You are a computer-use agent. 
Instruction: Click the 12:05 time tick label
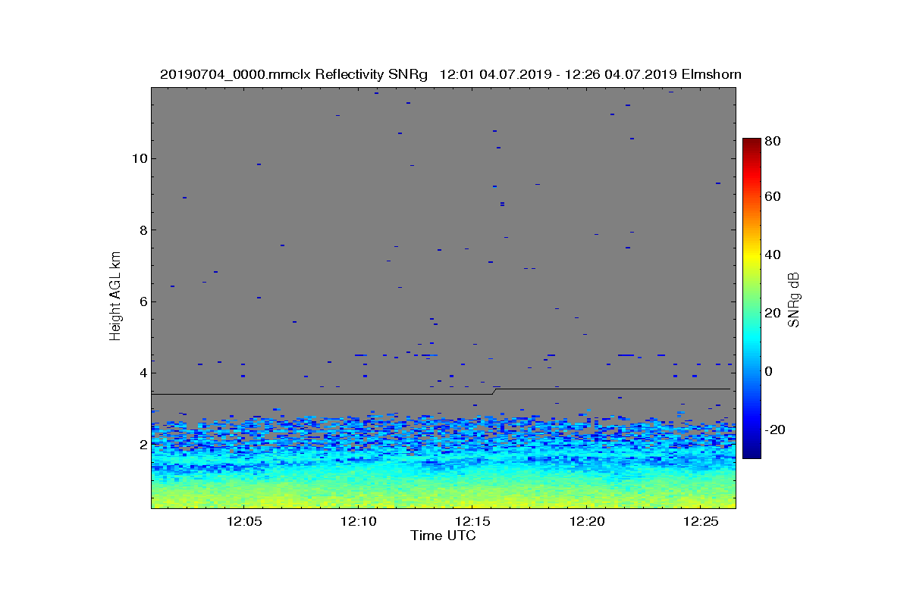(243, 521)
